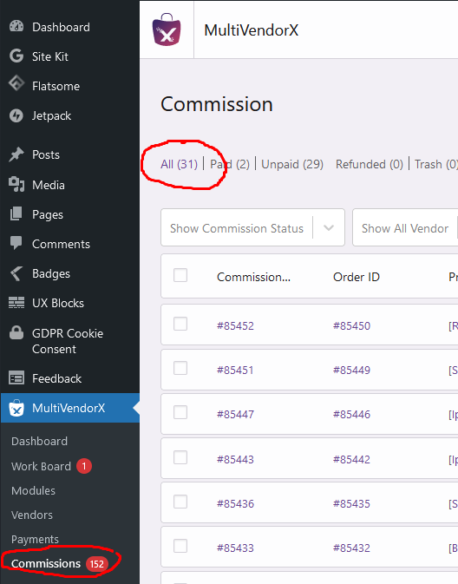
Task: Open commission link #85452
Action: click(235, 326)
